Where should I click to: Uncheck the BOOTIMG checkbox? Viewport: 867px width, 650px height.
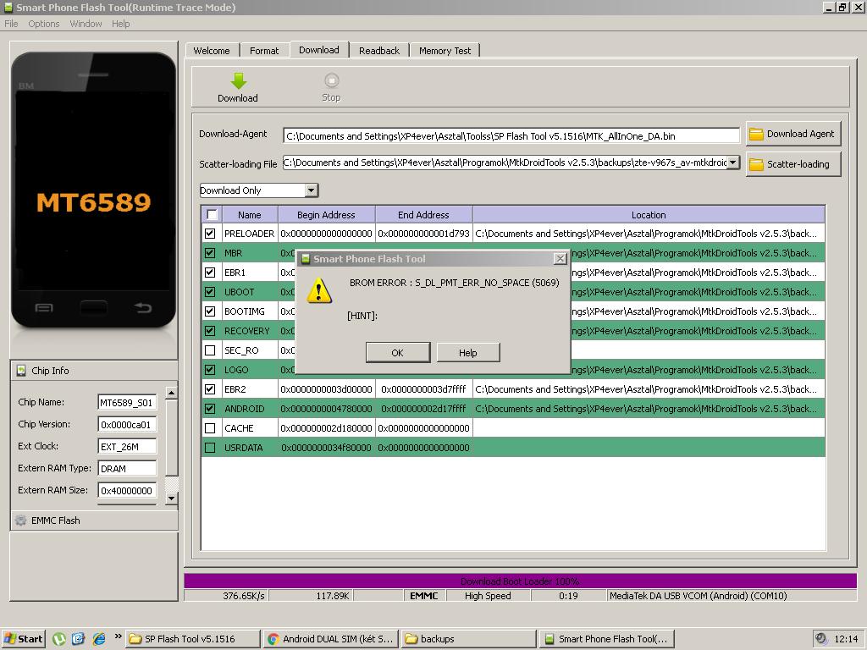[210, 311]
